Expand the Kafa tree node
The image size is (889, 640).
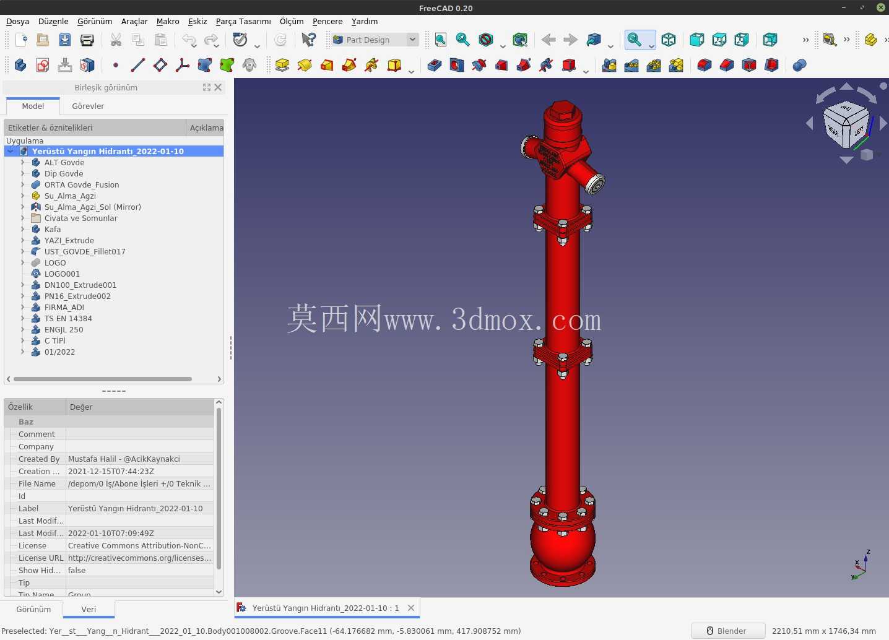23,229
